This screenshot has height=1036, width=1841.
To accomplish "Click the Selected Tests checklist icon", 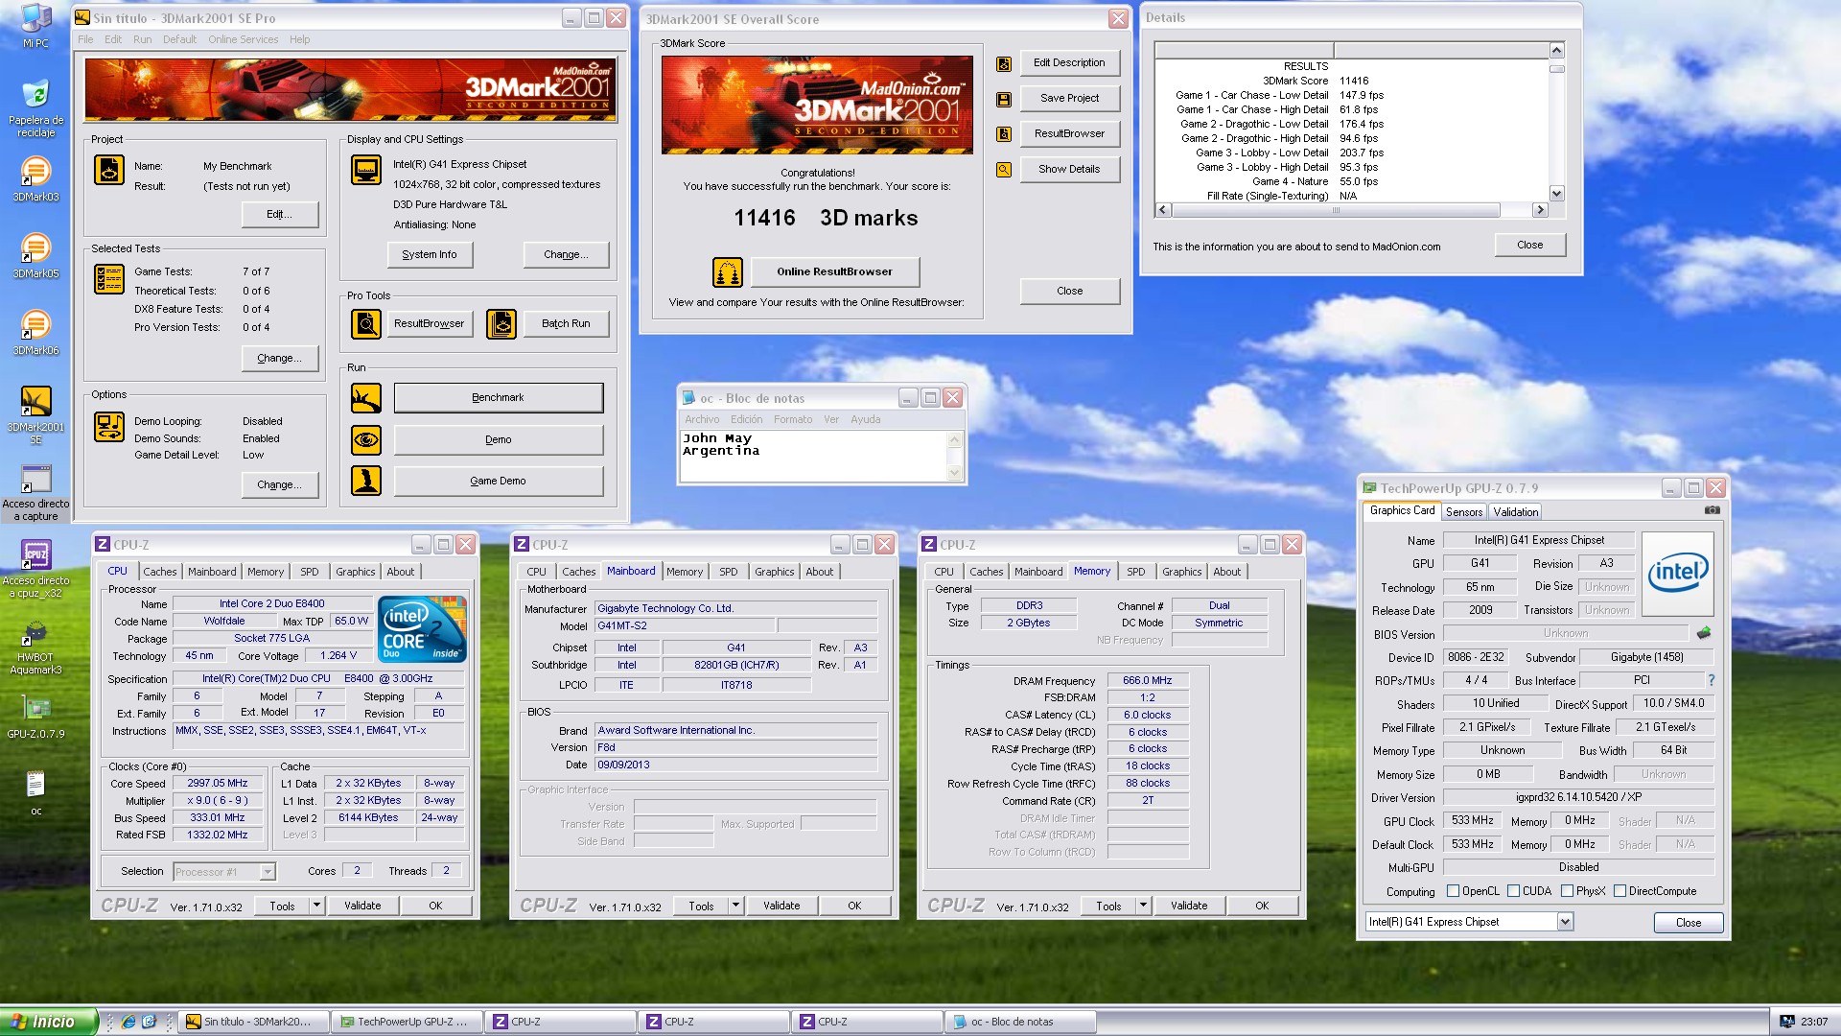I will (109, 279).
